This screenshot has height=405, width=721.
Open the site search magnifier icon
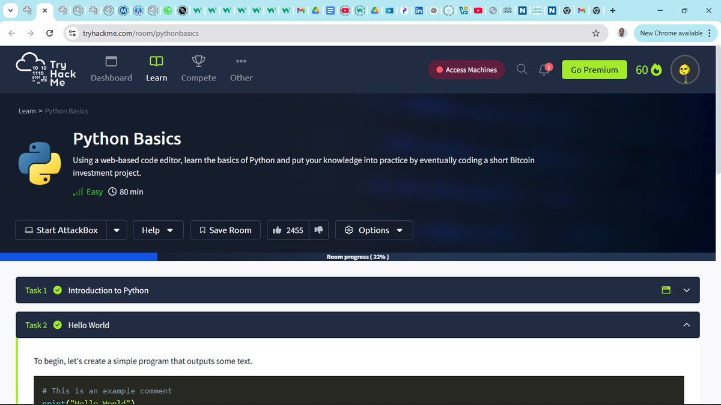coord(522,70)
